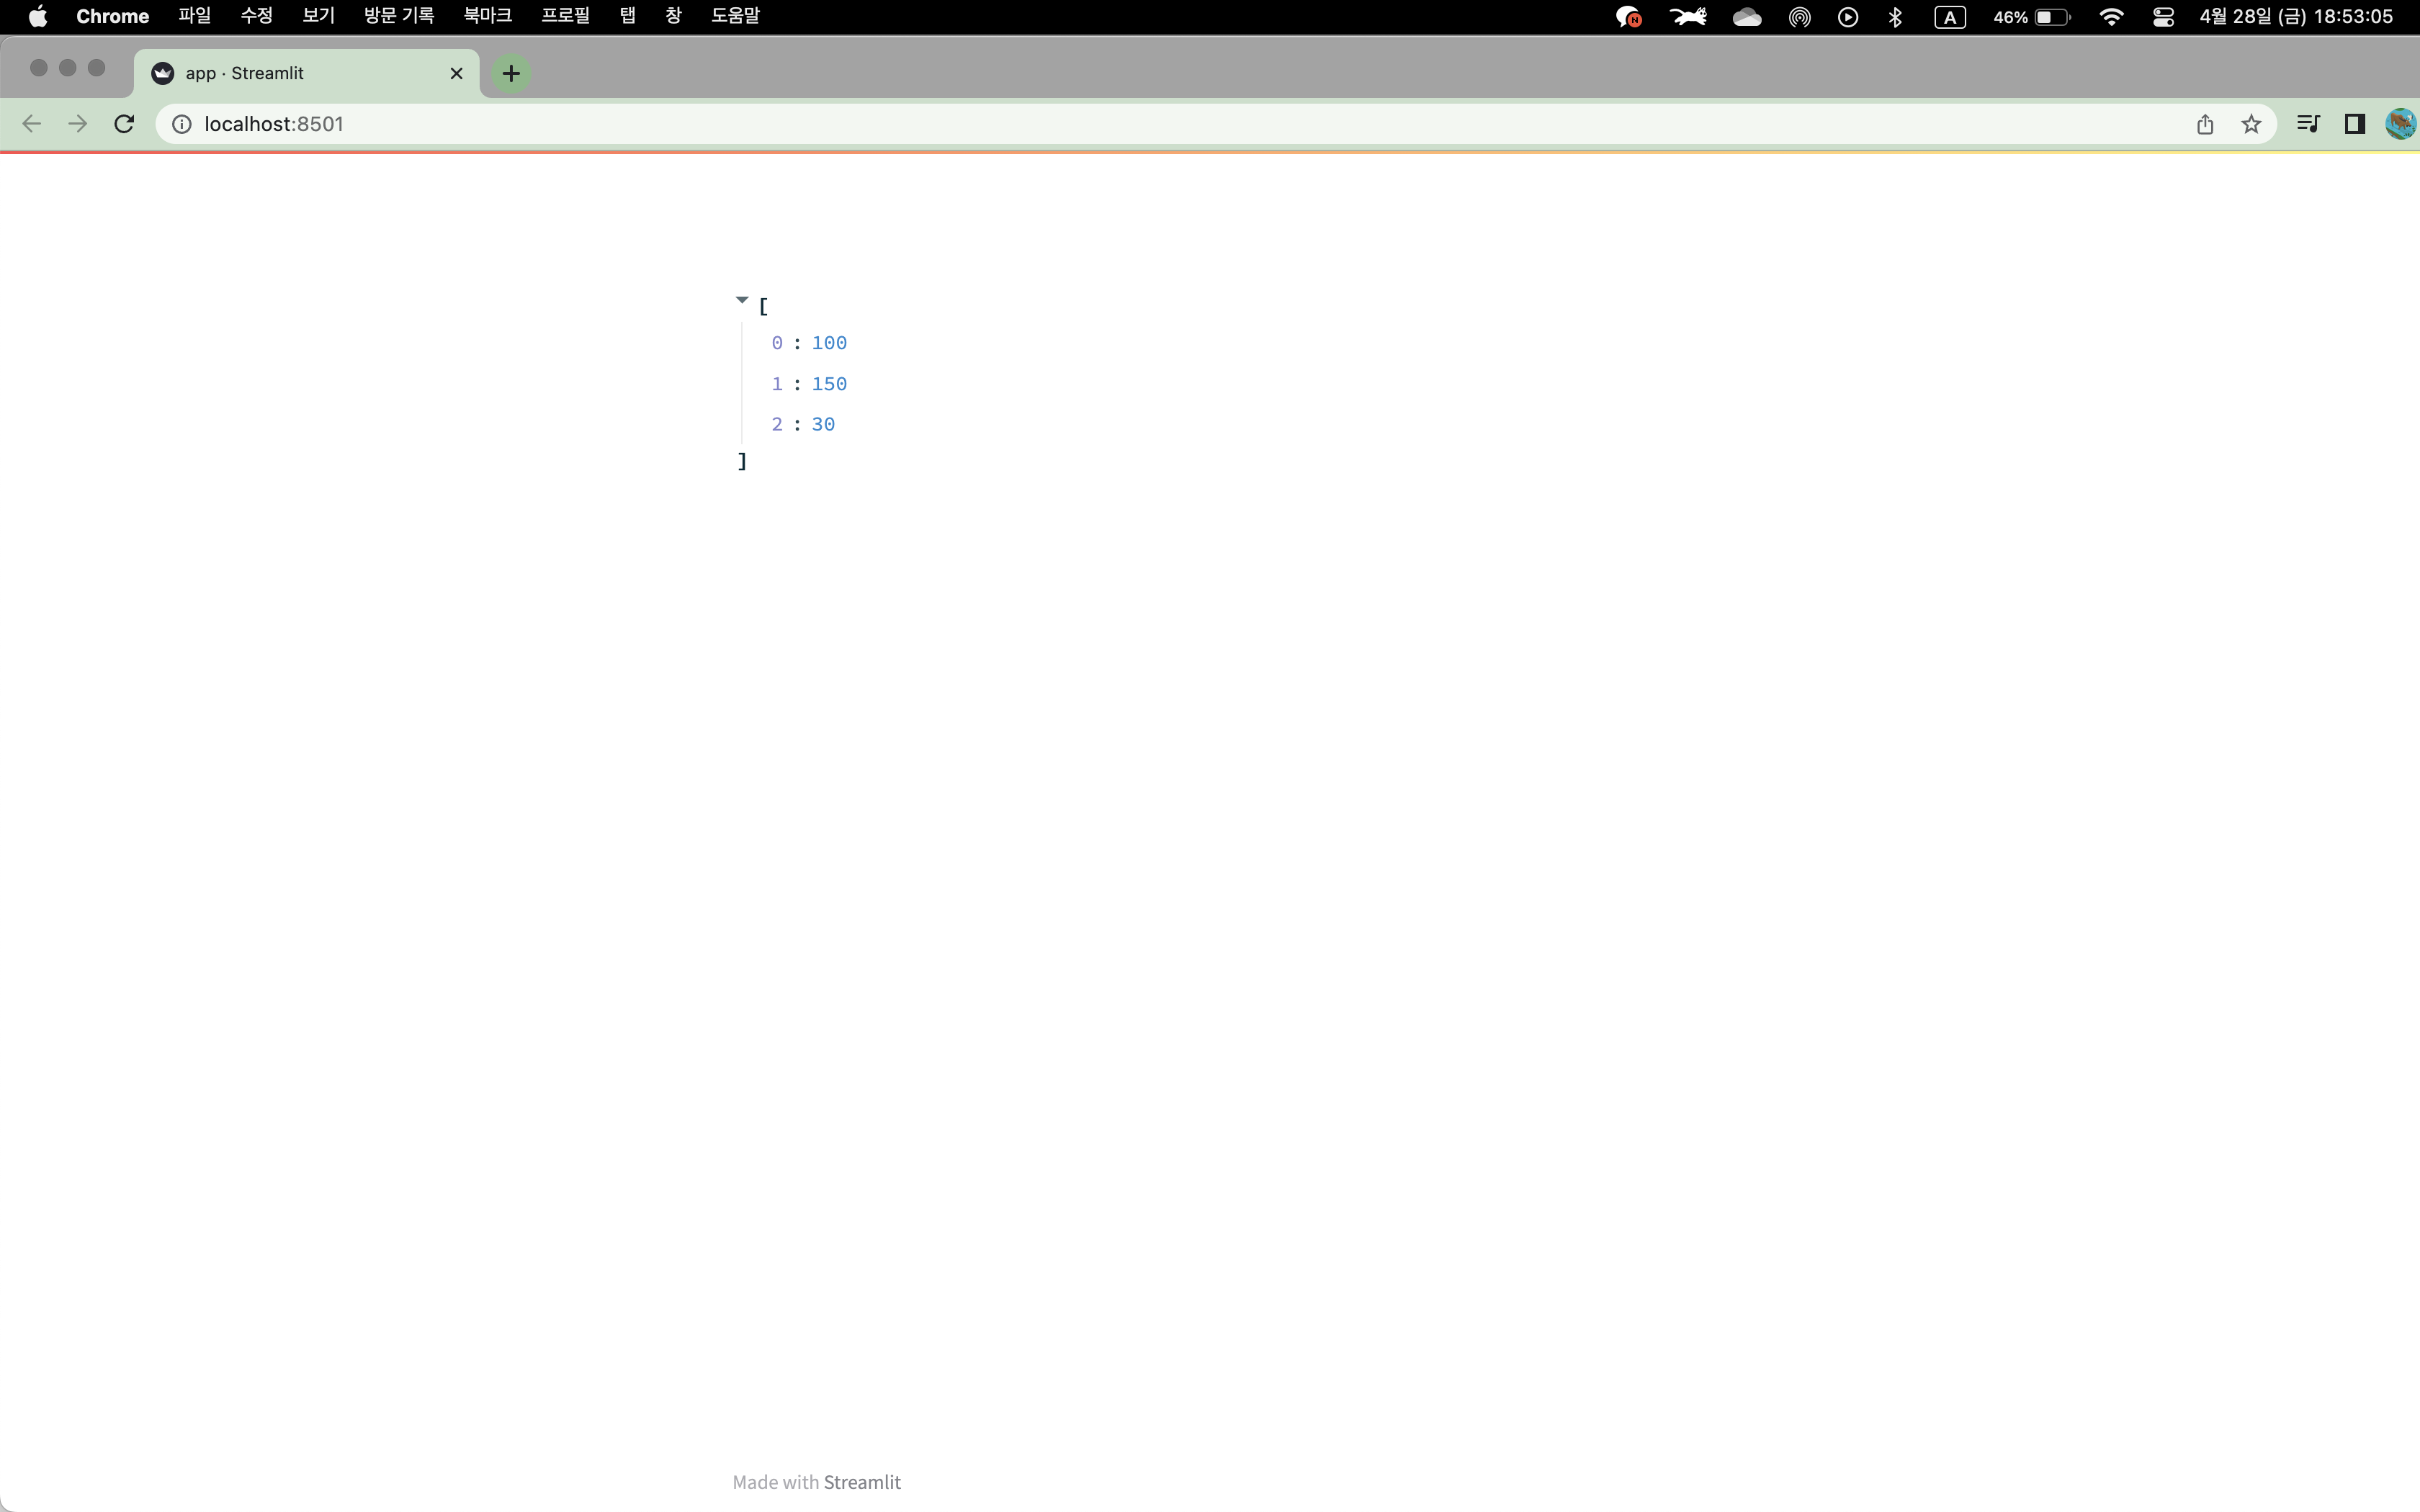
Task: Open the 북마크 menu
Action: point(487,16)
